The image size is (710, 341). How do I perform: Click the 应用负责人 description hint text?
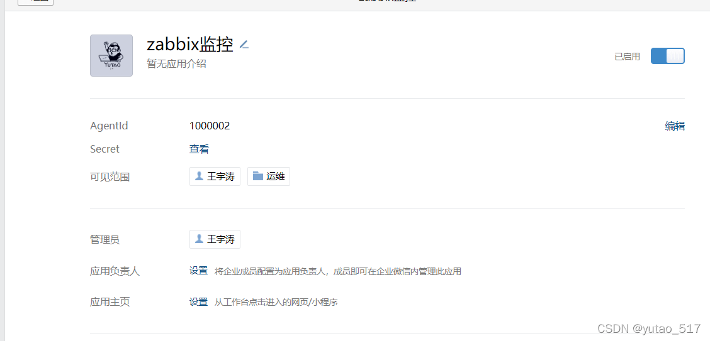tap(338, 271)
